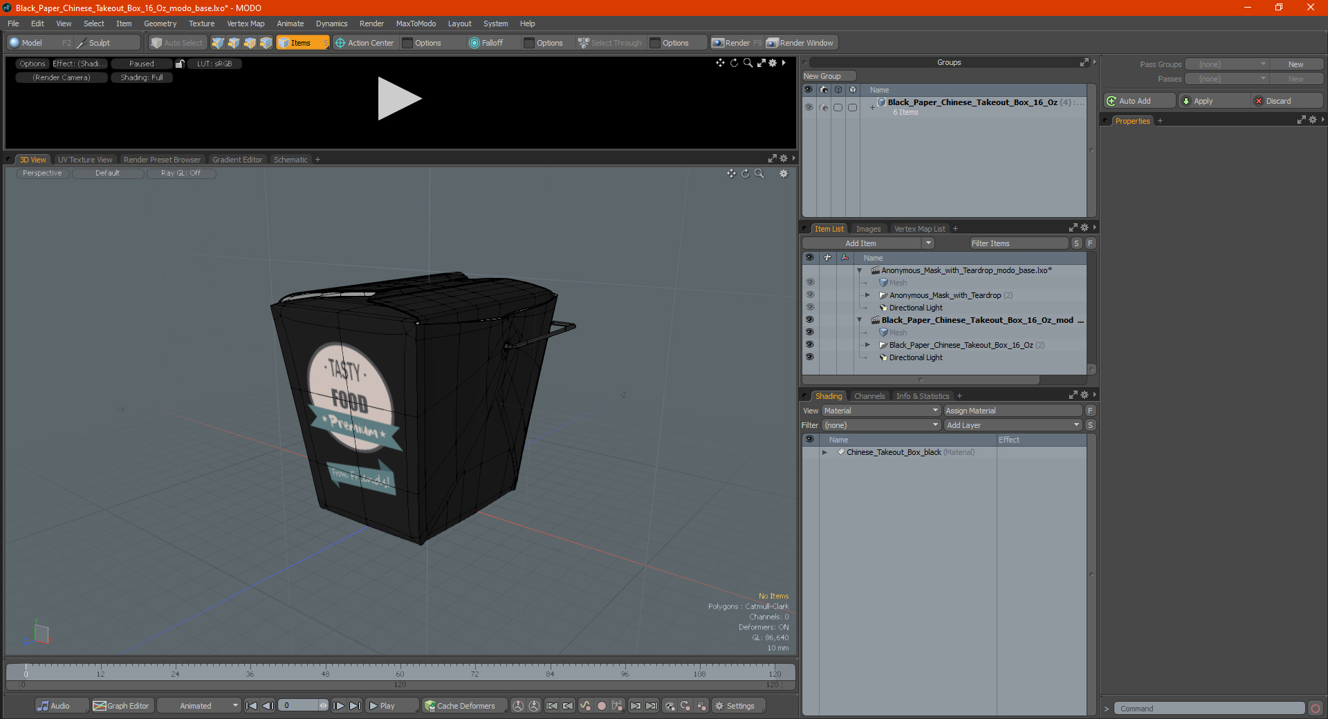This screenshot has width=1328, height=719.
Task: Step to previous frame
Action: (x=268, y=706)
